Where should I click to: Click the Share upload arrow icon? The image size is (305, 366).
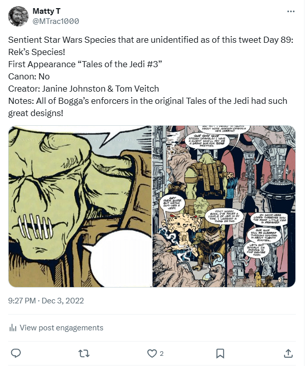[x=288, y=353]
